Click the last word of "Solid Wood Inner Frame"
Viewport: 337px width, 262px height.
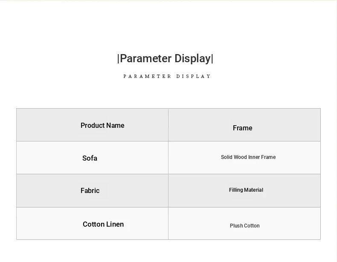coord(268,158)
